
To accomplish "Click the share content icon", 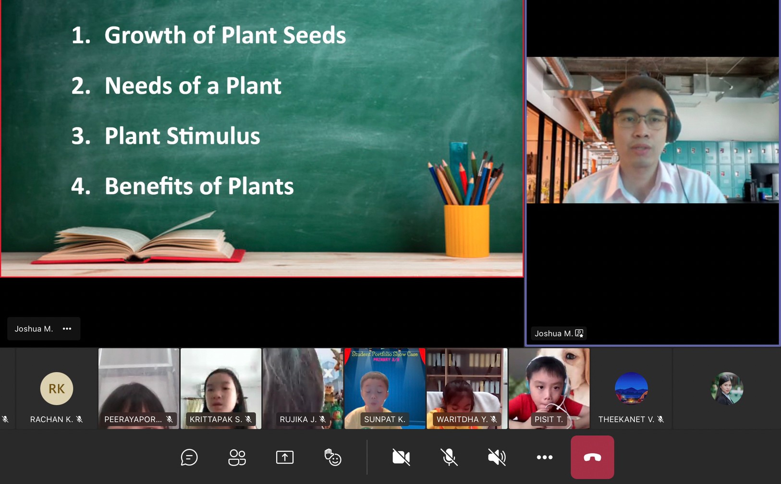I will coord(285,457).
